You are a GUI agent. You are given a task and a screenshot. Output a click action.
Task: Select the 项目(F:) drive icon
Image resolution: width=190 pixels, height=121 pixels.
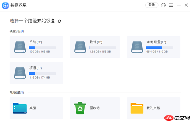point(20,73)
